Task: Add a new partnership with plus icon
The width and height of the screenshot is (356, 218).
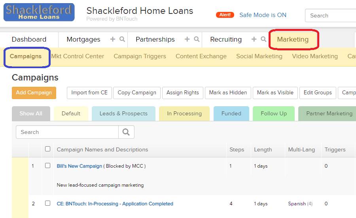Action: click(187, 39)
